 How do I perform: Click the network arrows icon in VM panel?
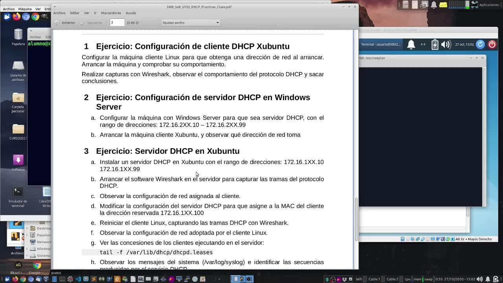pyautogui.click(x=423, y=44)
